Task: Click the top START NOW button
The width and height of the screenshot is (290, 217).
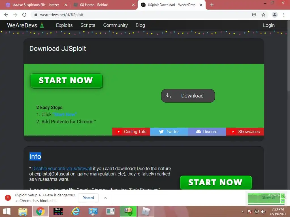Action: (x=66, y=81)
